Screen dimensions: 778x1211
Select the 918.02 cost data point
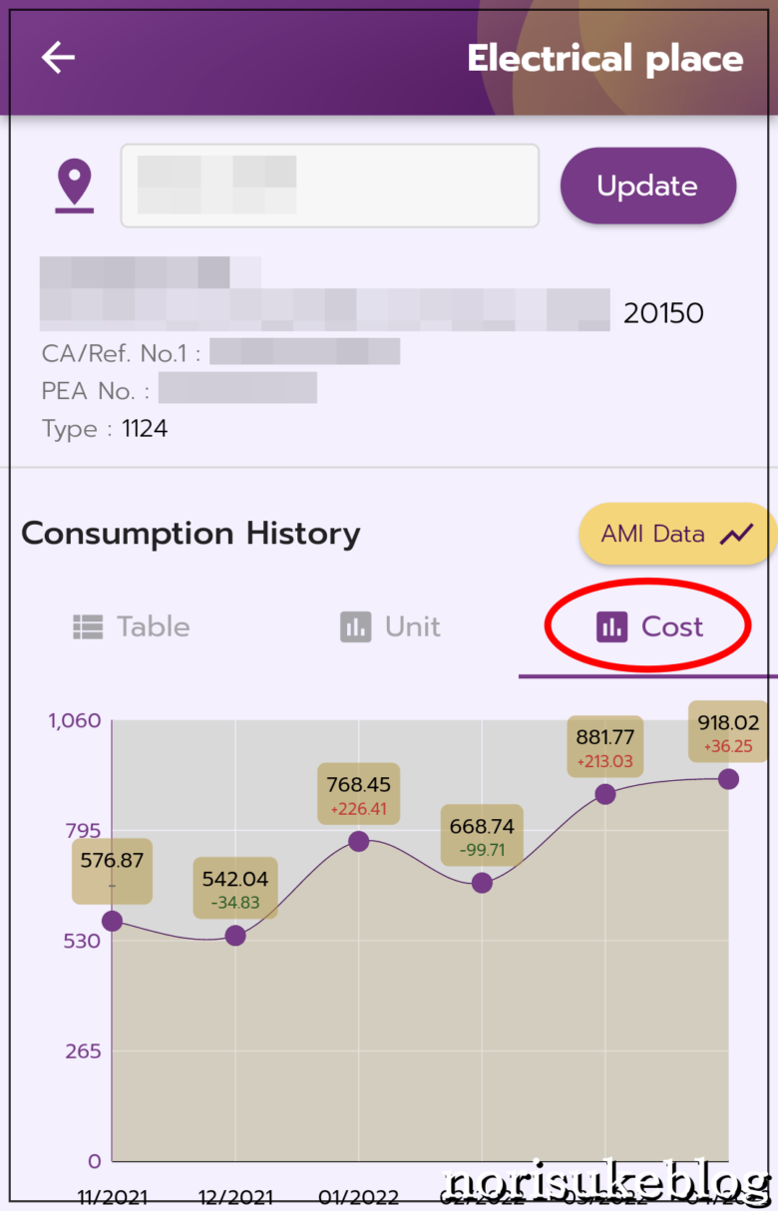728,779
